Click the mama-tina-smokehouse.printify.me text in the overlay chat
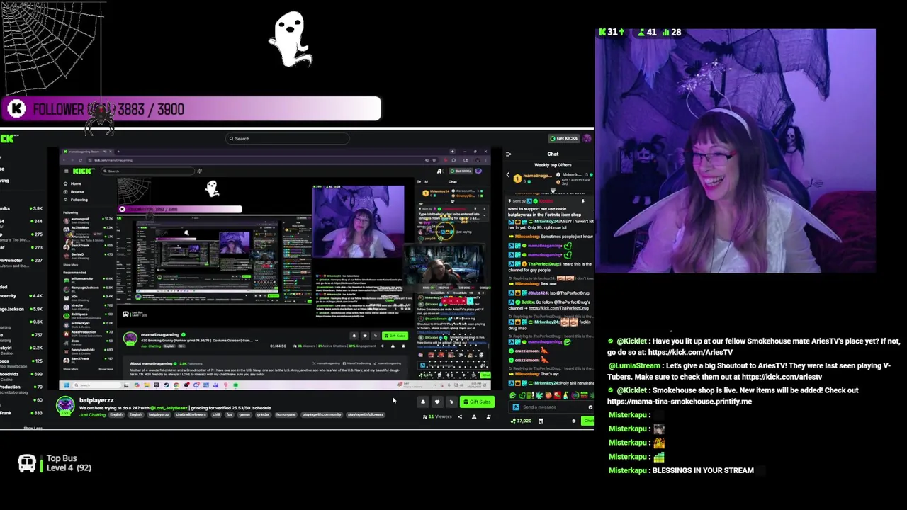907x510 pixels. 680,402
